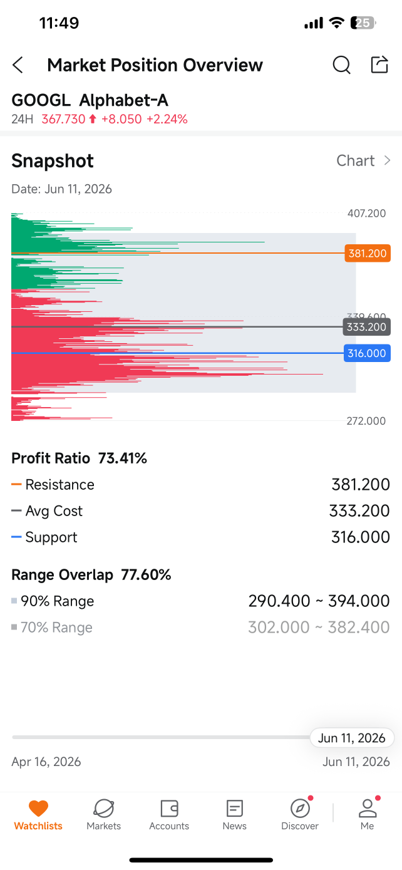Tap the cellular signal bars icon
402x870 pixels.
[313, 24]
